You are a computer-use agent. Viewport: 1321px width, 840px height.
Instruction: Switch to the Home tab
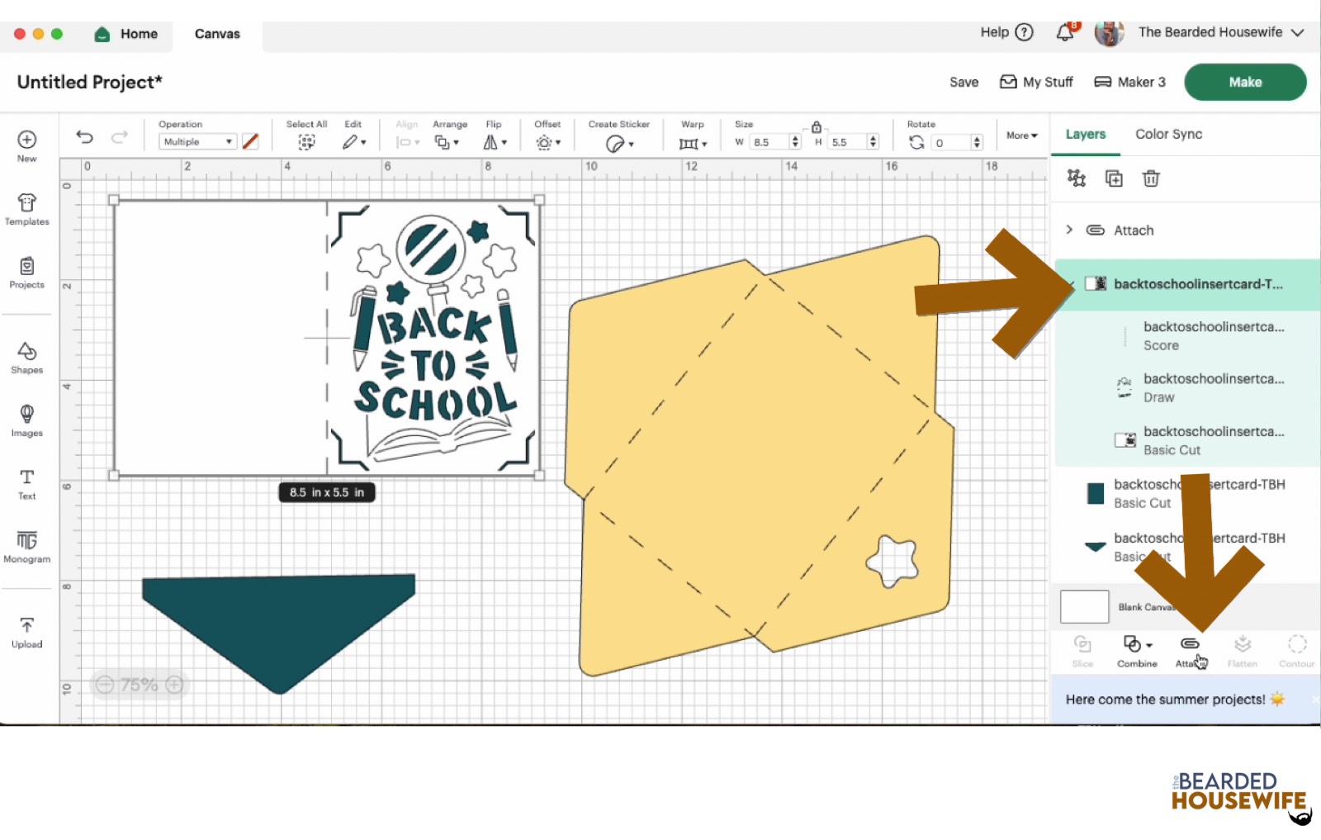coord(126,34)
